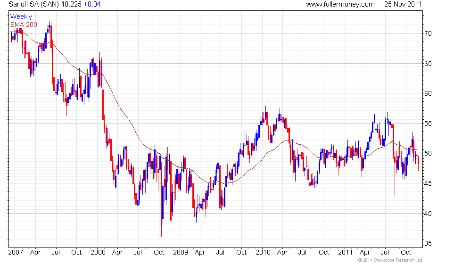Click the '40' price axis label
The height and width of the screenshot is (264, 462).
(428, 213)
